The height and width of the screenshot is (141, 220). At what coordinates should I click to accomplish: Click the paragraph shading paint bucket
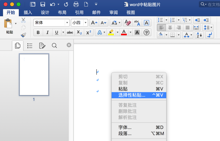coord(161,35)
